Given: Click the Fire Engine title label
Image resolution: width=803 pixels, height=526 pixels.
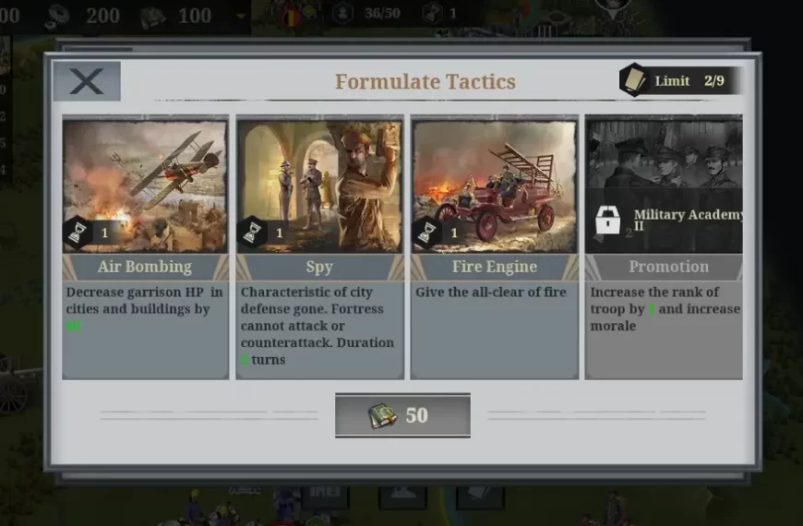Looking at the screenshot, I should tap(494, 267).
